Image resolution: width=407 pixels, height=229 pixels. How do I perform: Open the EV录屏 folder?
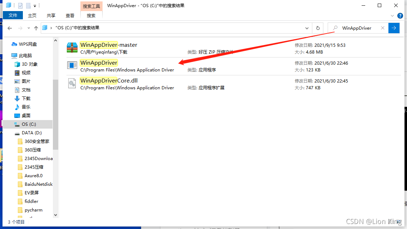pos(31,193)
